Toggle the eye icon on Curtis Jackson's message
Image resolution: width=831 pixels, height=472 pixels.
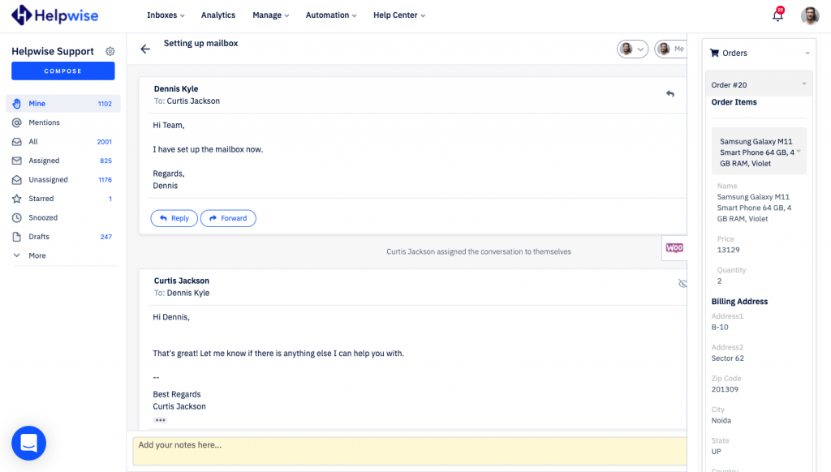(682, 284)
